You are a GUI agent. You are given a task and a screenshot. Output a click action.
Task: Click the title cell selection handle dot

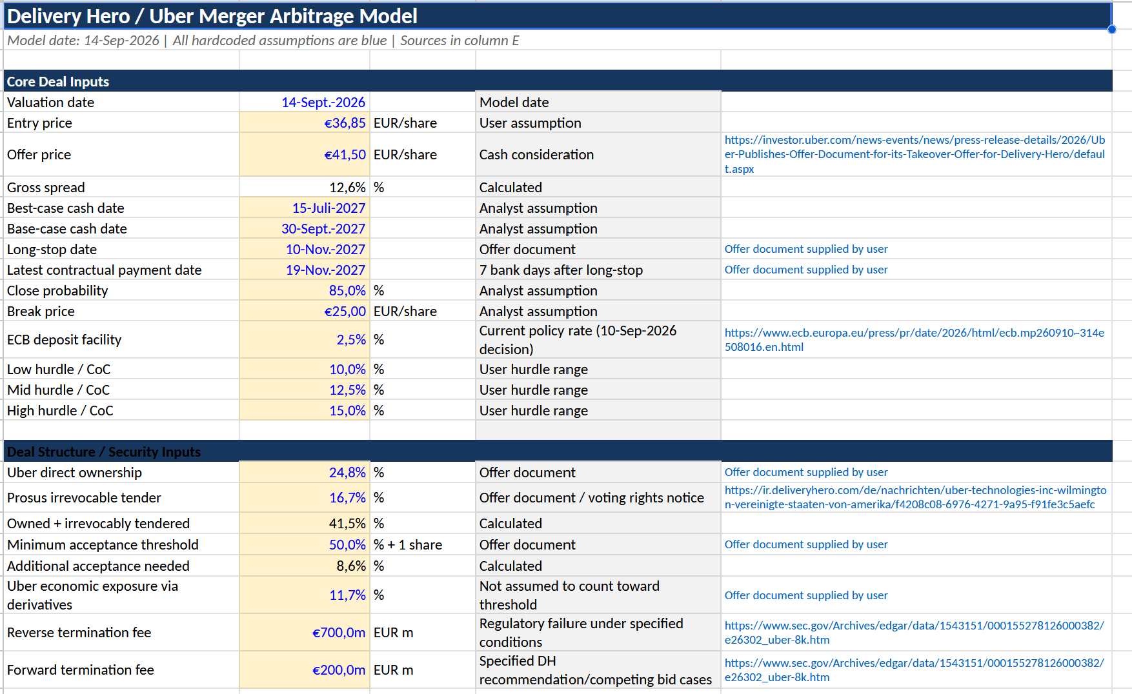coord(1111,29)
